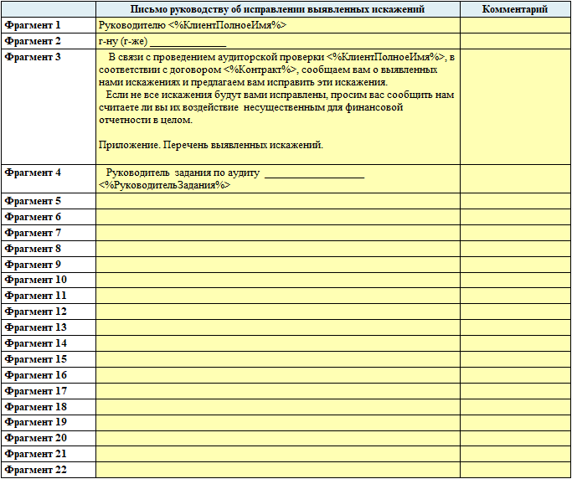Click the 'Фрагмент 20' row label
This screenshot has height=479, width=572.
click(49, 438)
